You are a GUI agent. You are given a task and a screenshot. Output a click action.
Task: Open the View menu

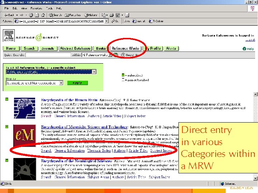(x=24, y=8)
